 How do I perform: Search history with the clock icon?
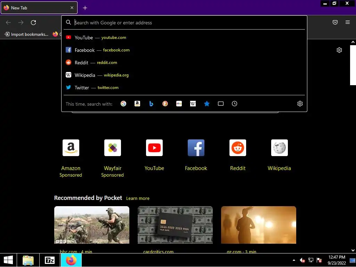[x=235, y=104]
